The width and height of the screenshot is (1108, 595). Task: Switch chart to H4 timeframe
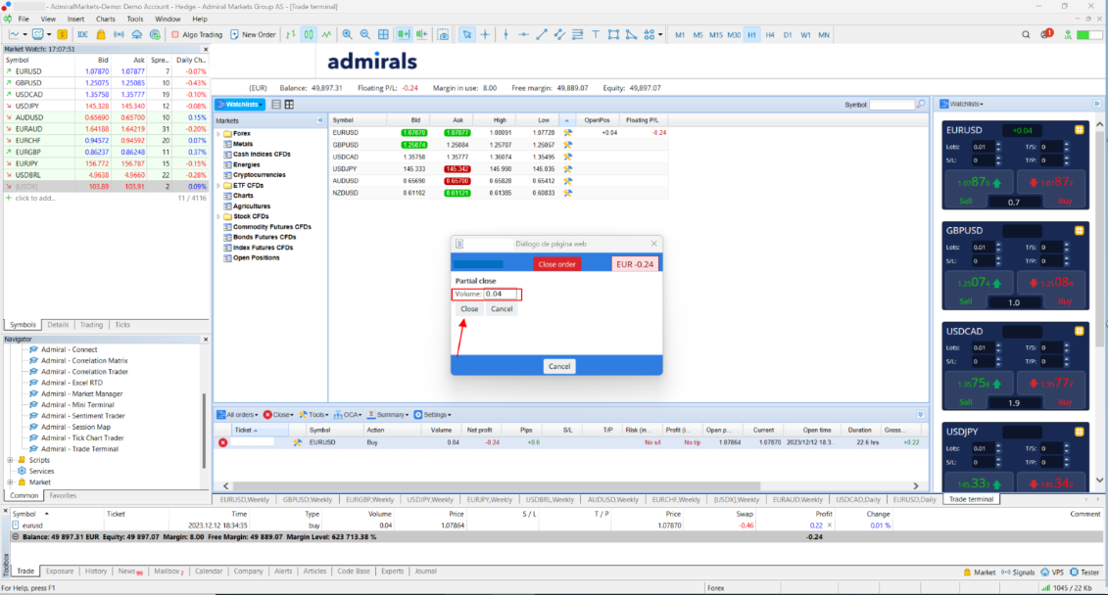click(x=769, y=34)
